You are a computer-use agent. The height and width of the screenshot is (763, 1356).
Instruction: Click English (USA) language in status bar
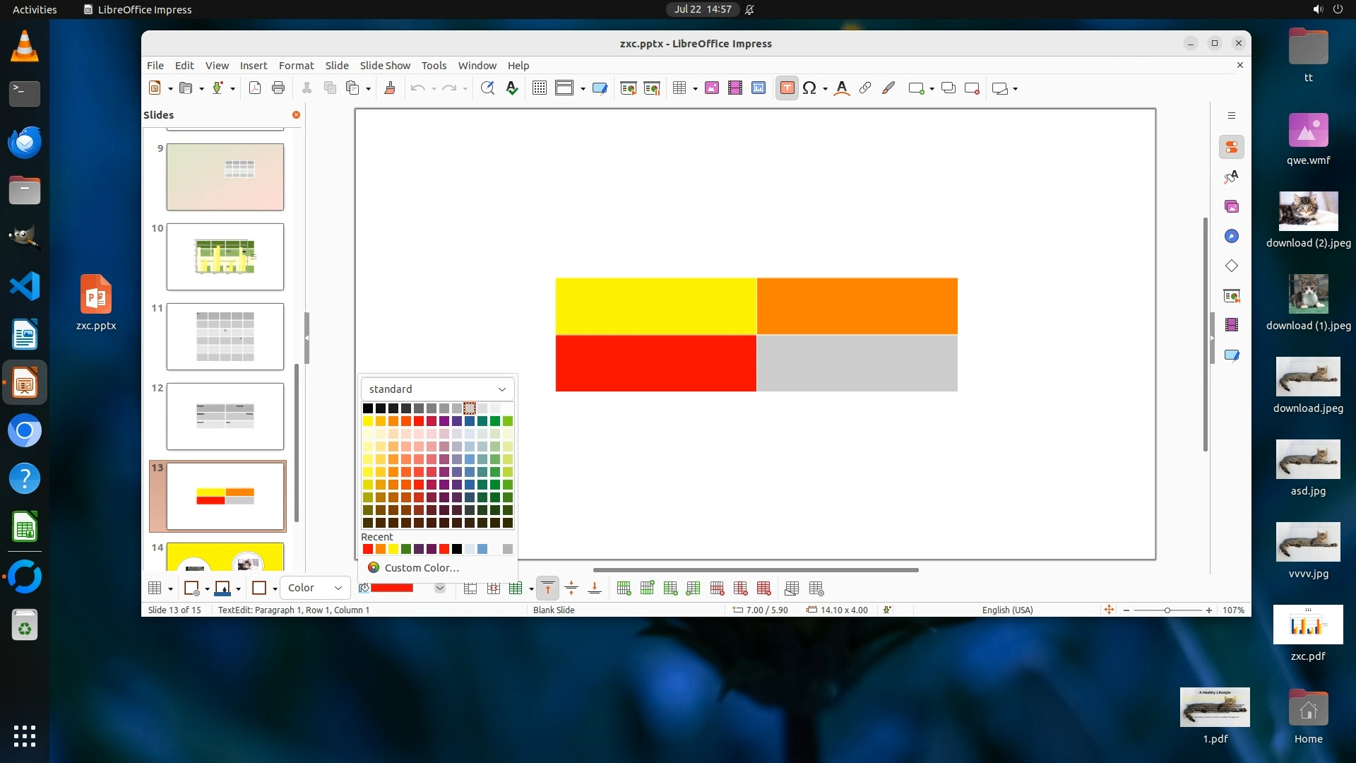point(1007,610)
